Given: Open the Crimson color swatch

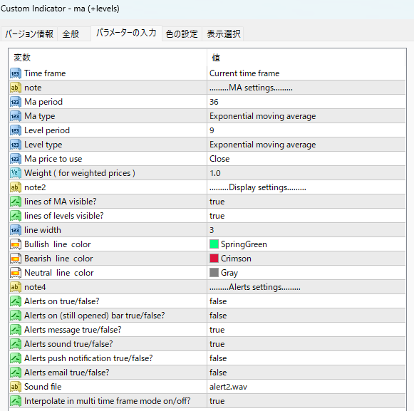Looking at the screenshot, I should 214,259.
